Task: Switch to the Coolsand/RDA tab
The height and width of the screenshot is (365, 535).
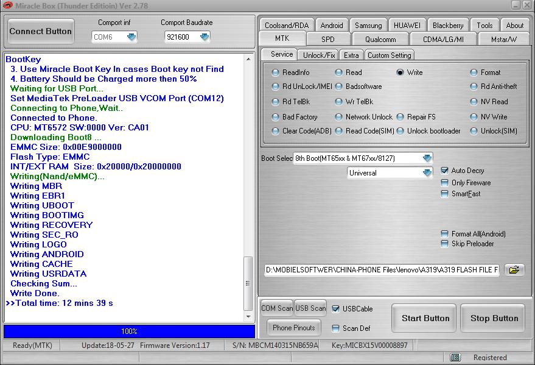Action: [287, 25]
